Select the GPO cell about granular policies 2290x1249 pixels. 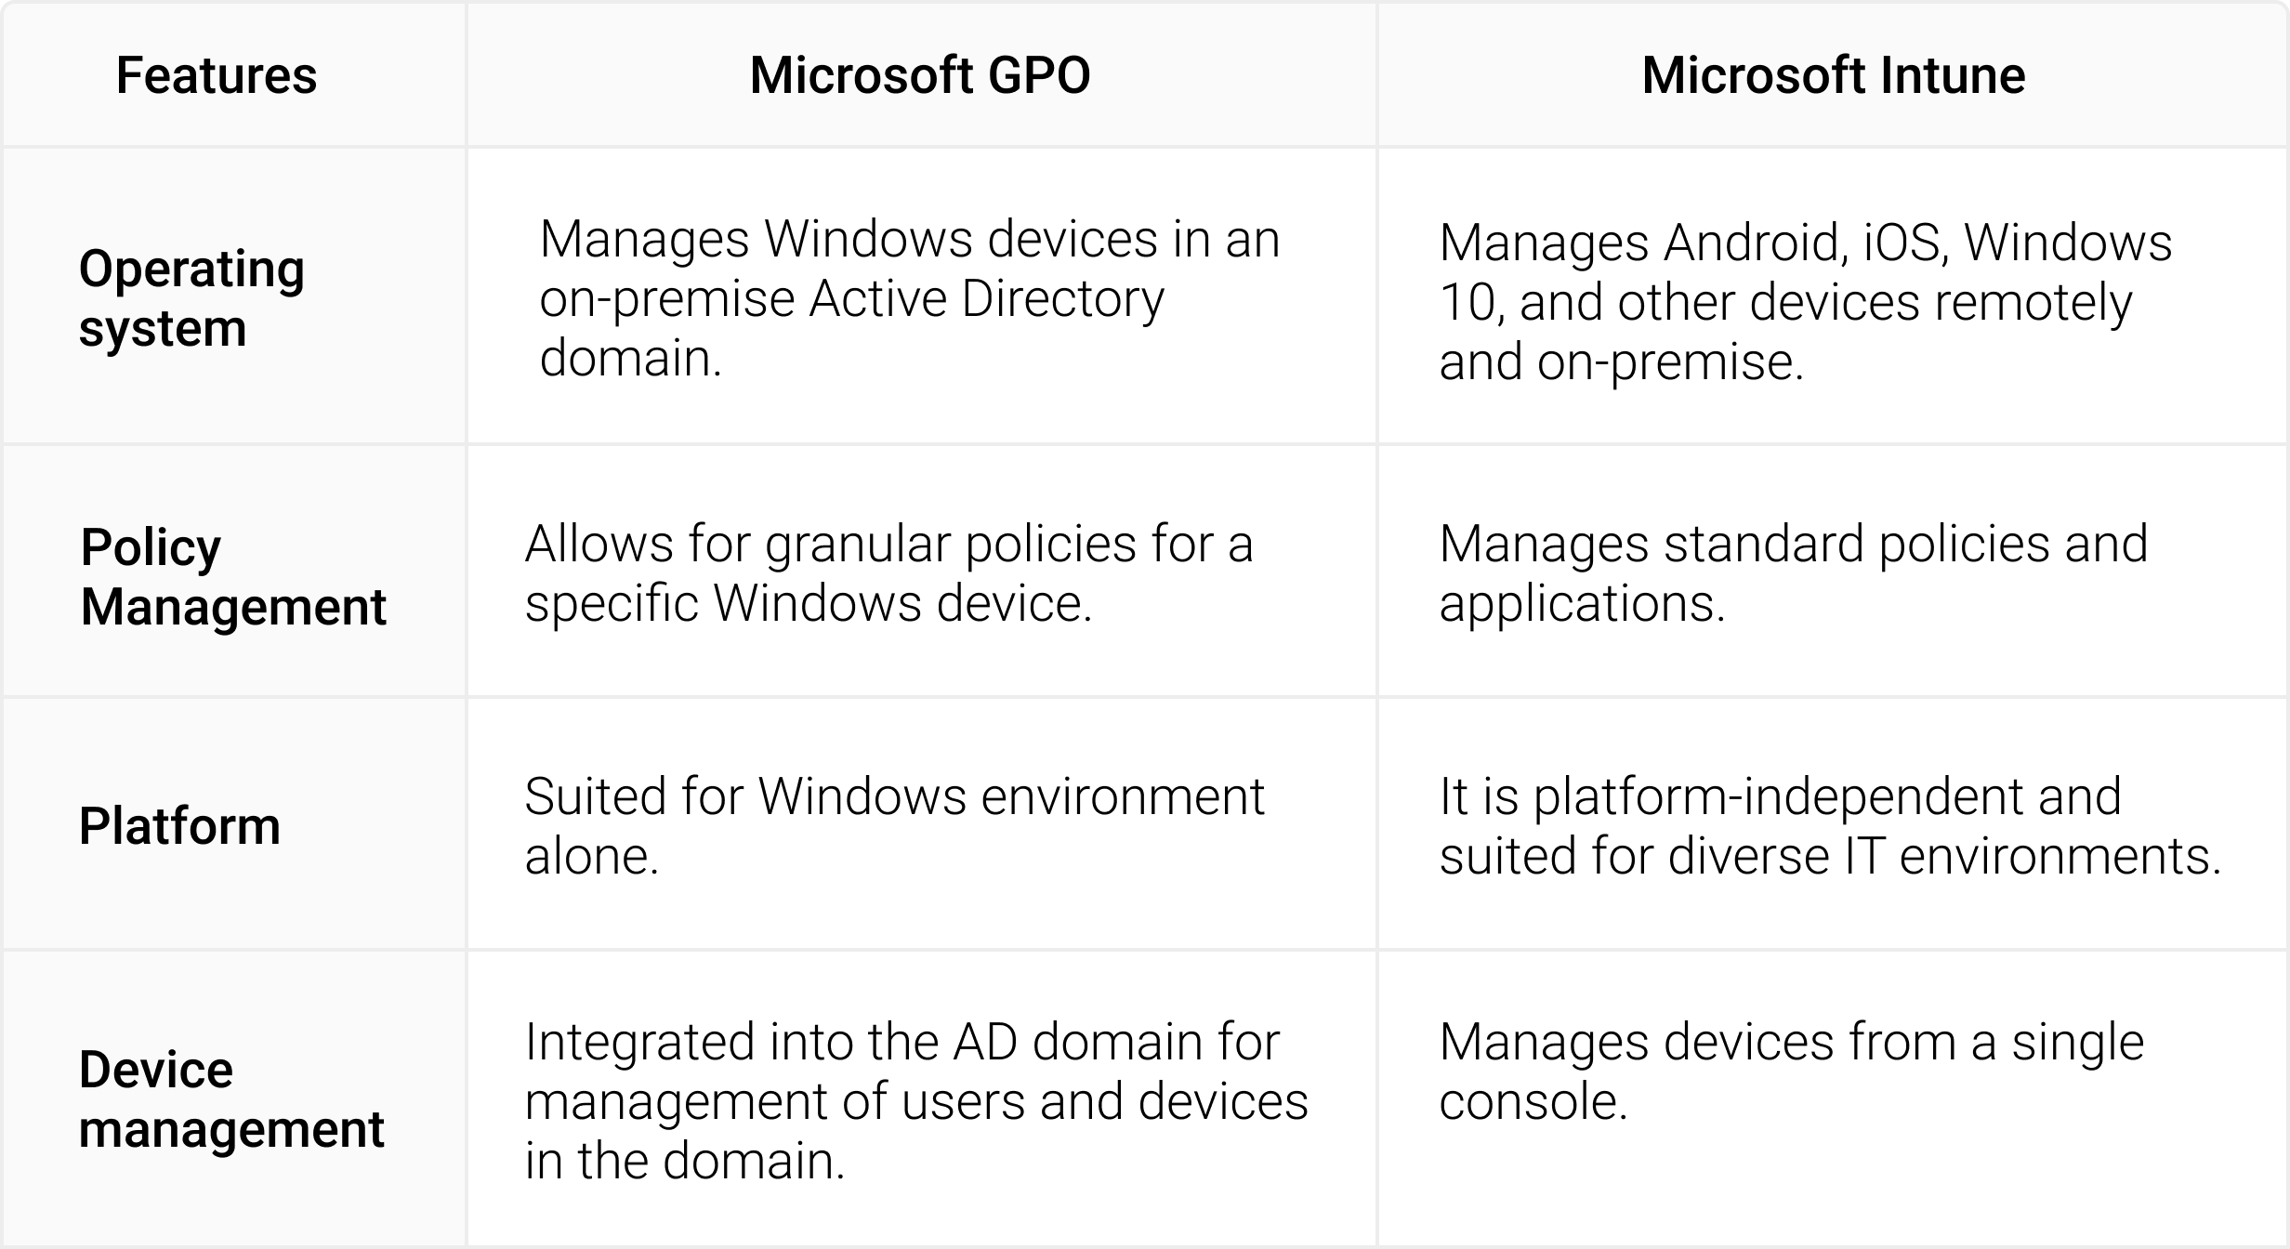click(888, 572)
